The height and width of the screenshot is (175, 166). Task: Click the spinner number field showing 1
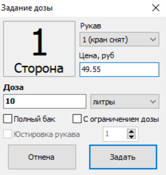click(115, 134)
